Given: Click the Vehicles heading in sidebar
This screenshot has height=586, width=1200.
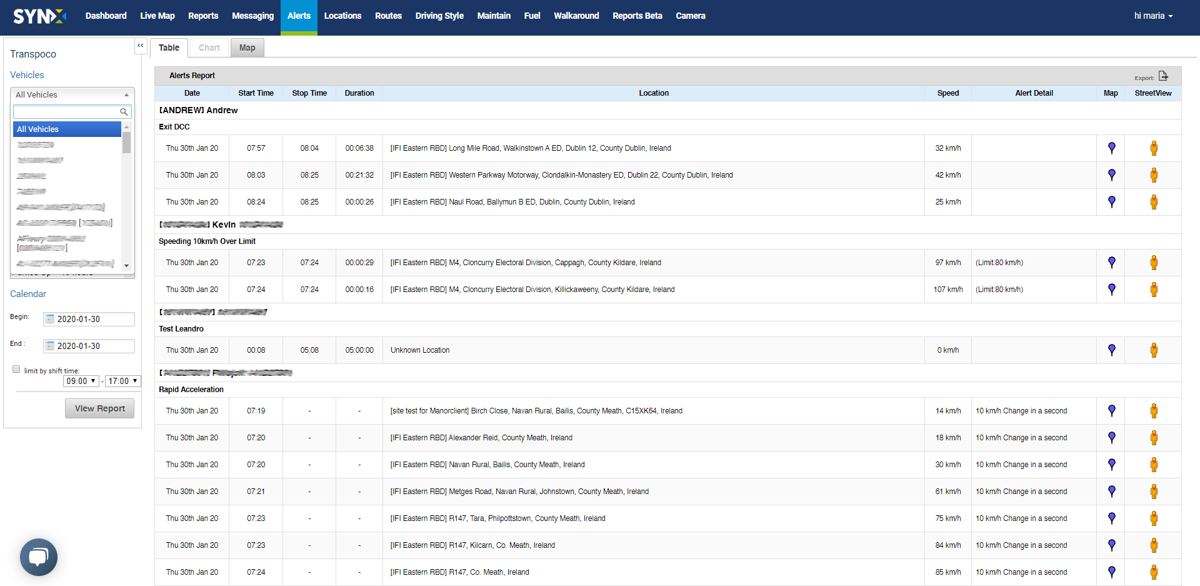Looking at the screenshot, I should tap(27, 75).
